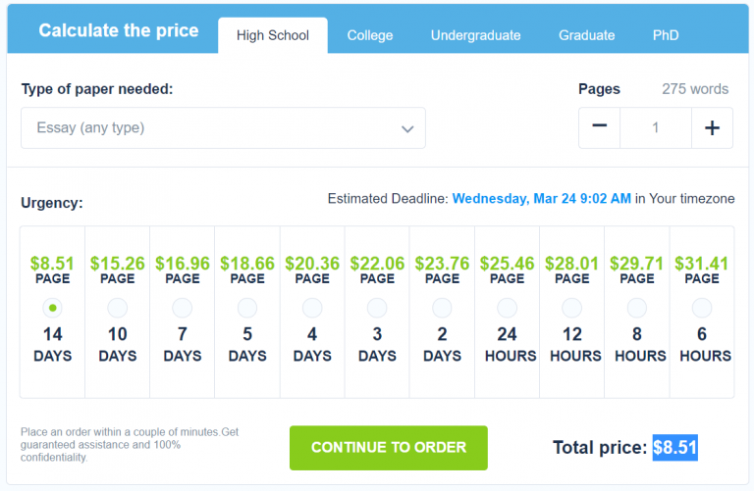Choose the 8 hours urgency option
754x491 pixels.
pyautogui.click(x=637, y=308)
